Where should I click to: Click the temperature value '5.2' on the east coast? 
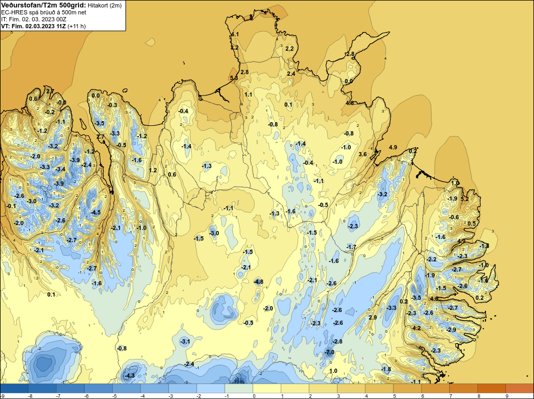pos(465,199)
